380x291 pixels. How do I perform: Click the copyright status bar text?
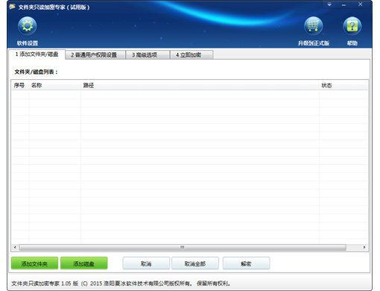tap(121, 284)
